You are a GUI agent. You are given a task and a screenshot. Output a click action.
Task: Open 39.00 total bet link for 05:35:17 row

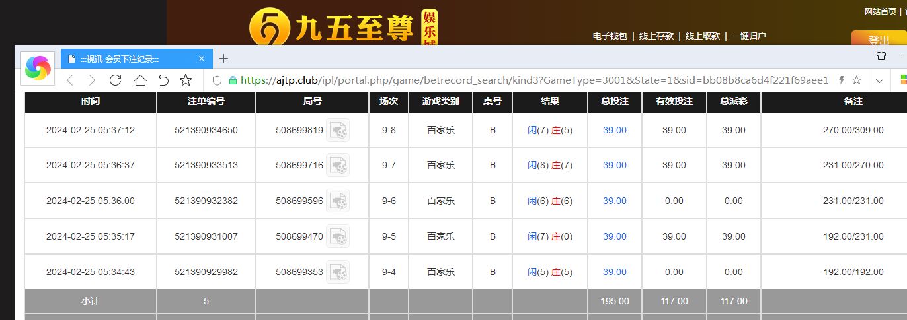pos(615,236)
